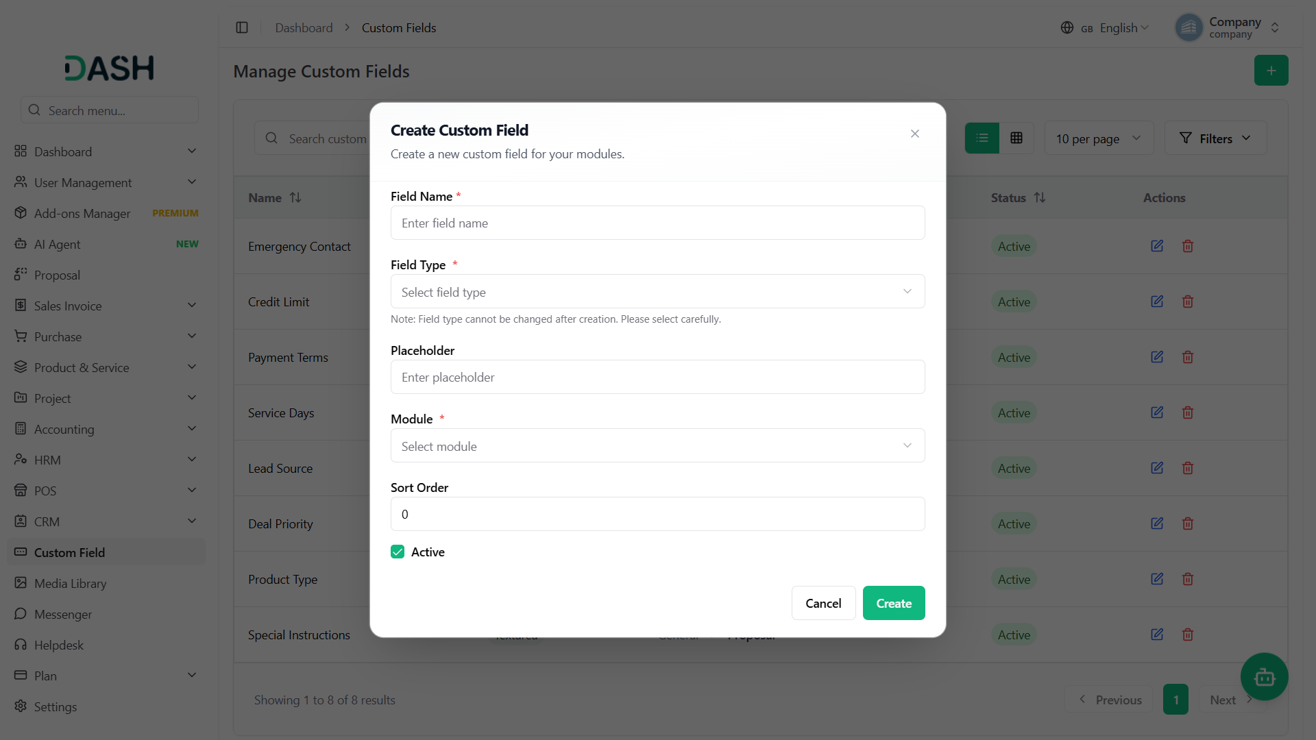Sort by Status column arrows
The height and width of the screenshot is (740, 1316).
pyautogui.click(x=1040, y=197)
